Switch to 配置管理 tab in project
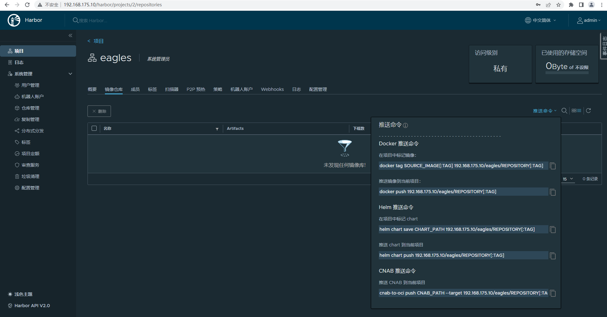The width and height of the screenshot is (607, 317). (x=318, y=89)
